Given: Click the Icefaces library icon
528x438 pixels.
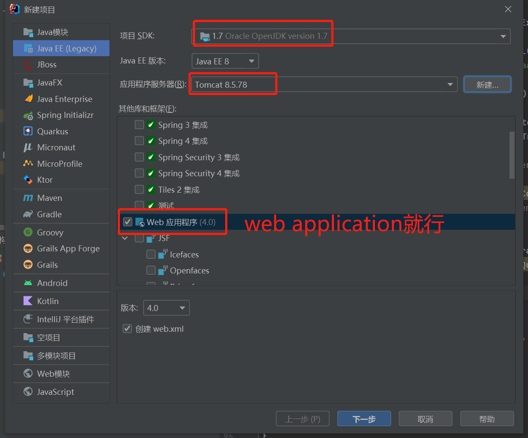Looking at the screenshot, I should point(163,254).
